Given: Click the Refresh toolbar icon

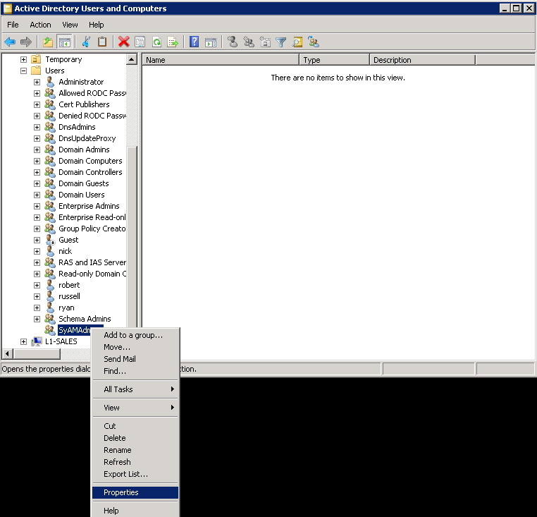Looking at the screenshot, I should pyautogui.click(x=156, y=42).
